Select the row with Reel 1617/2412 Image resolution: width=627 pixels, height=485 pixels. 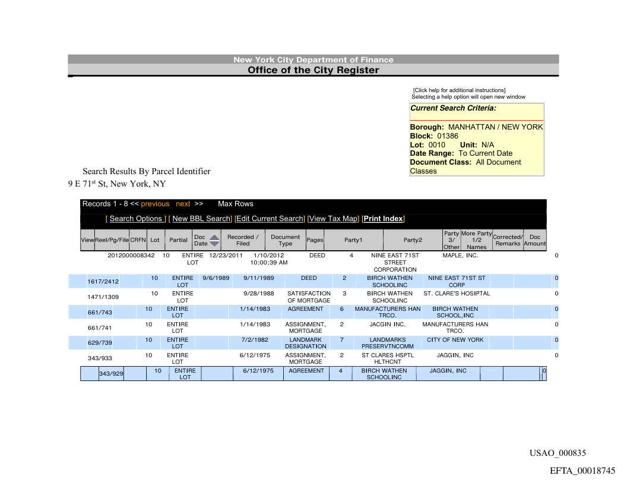point(103,282)
